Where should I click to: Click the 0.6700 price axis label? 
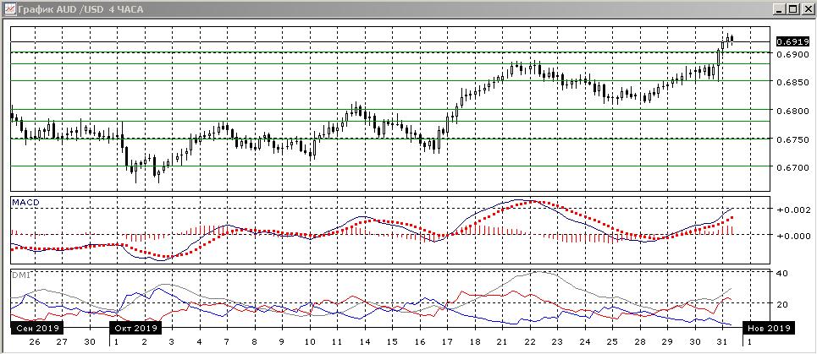[x=792, y=168]
